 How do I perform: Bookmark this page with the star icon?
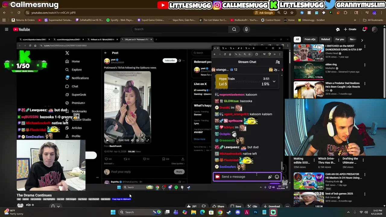click(292, 13)
